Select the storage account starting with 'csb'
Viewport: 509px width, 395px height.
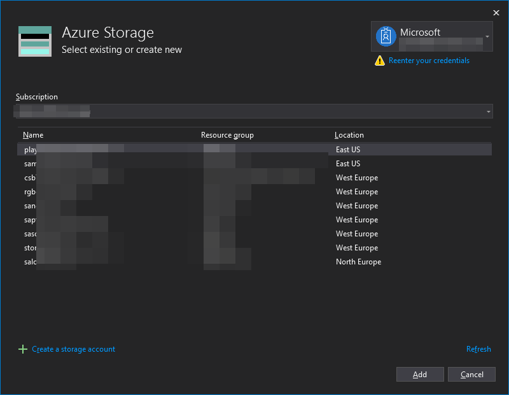254,178
